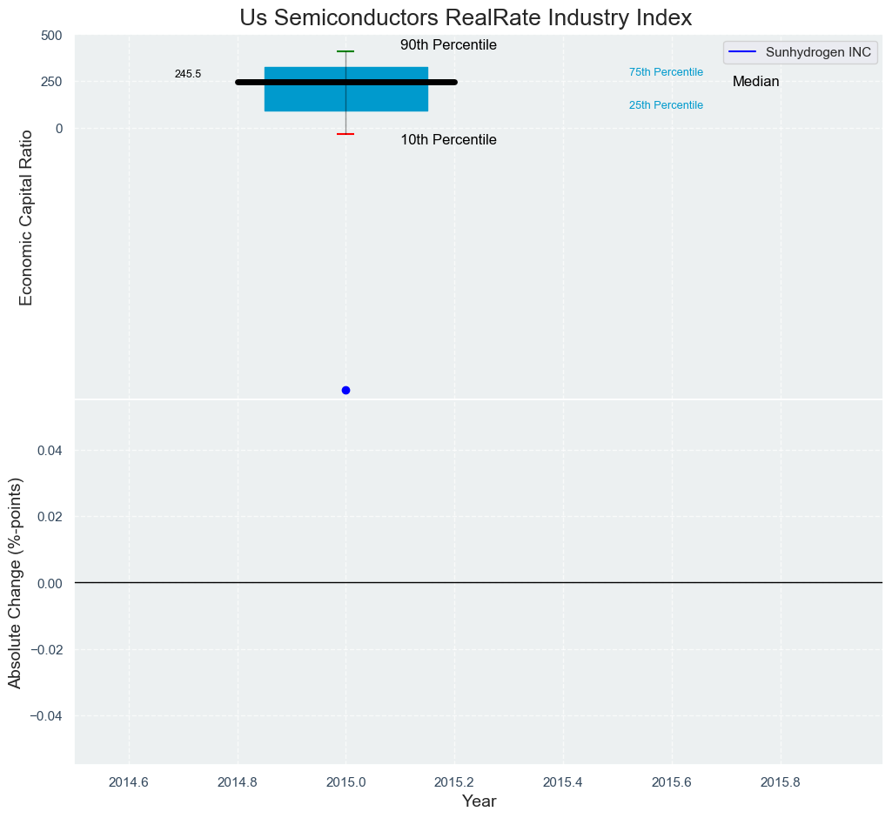Click the red 10th percentile whisker cap

tap(345, 134)
